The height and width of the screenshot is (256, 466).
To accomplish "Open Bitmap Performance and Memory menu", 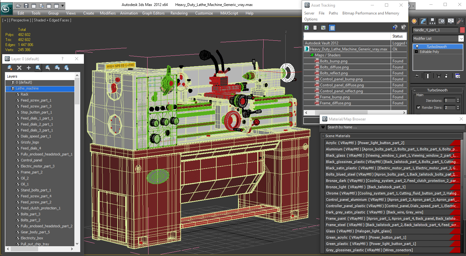I will [x=371, y=13].
